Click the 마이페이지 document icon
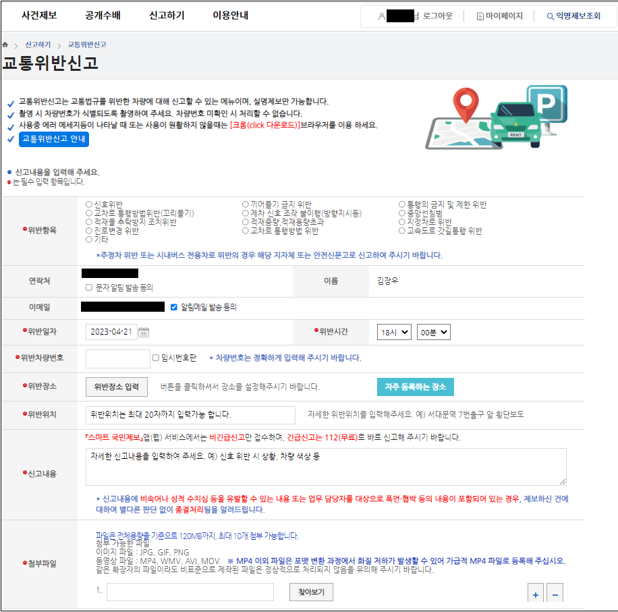 tap(480, 15)
